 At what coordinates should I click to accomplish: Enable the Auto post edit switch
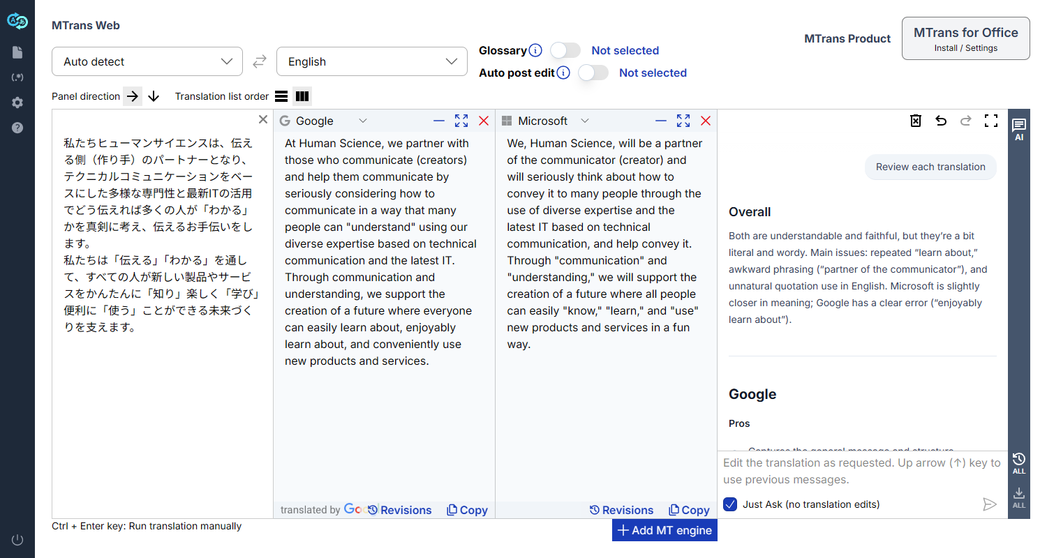coord(593,73)
